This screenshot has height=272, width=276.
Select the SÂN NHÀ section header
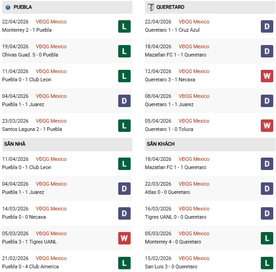(x=16, y=144)
